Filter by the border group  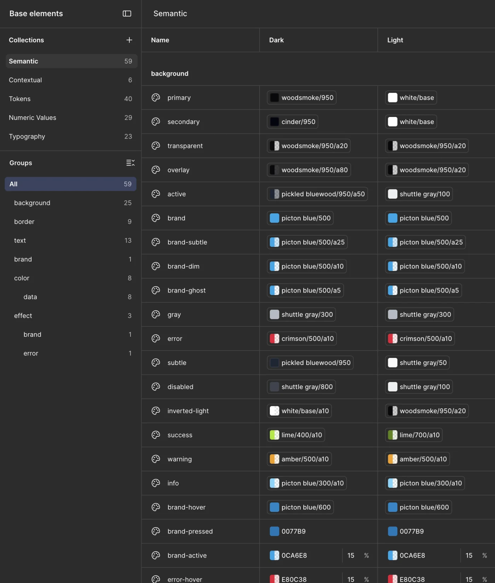pos(71,222)
